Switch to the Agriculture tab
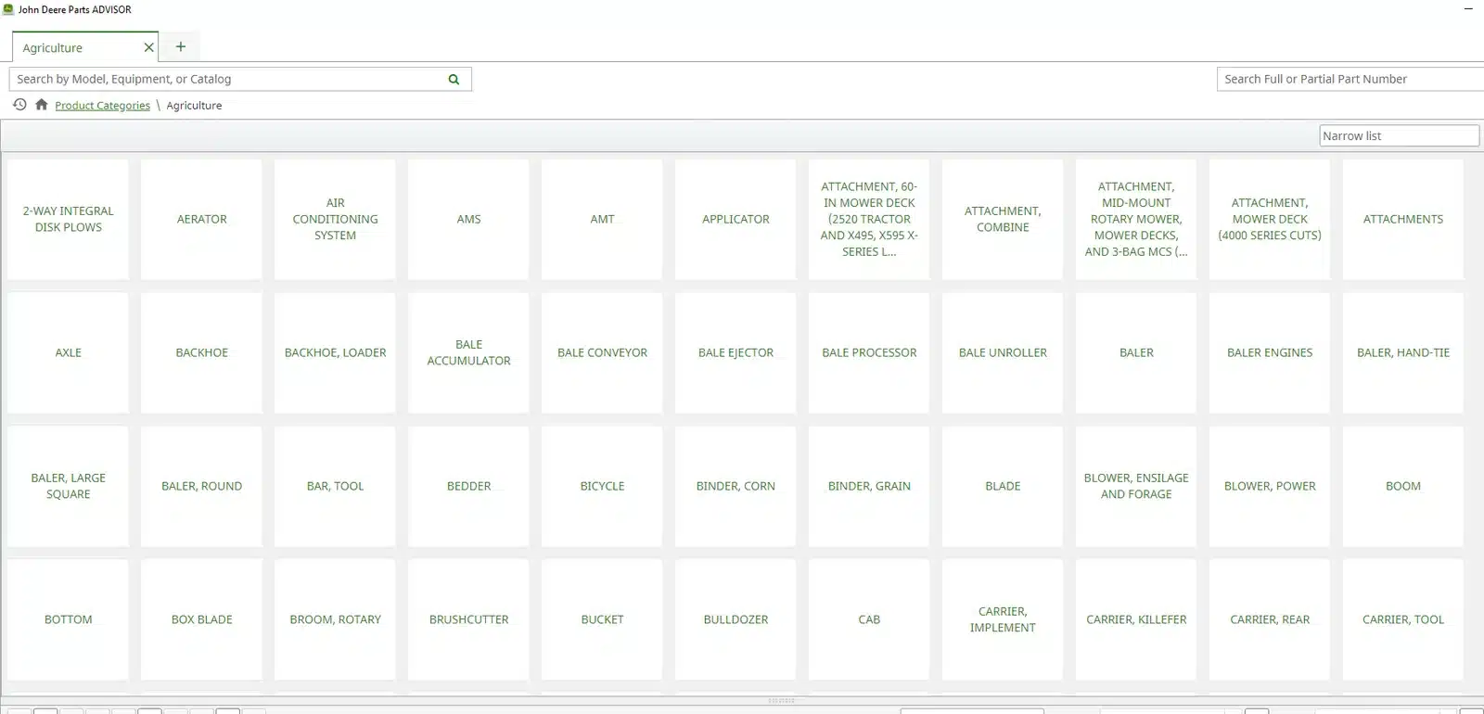This screenshot has height=714, width=1484. pyautogui.click(x=74, y=47)
